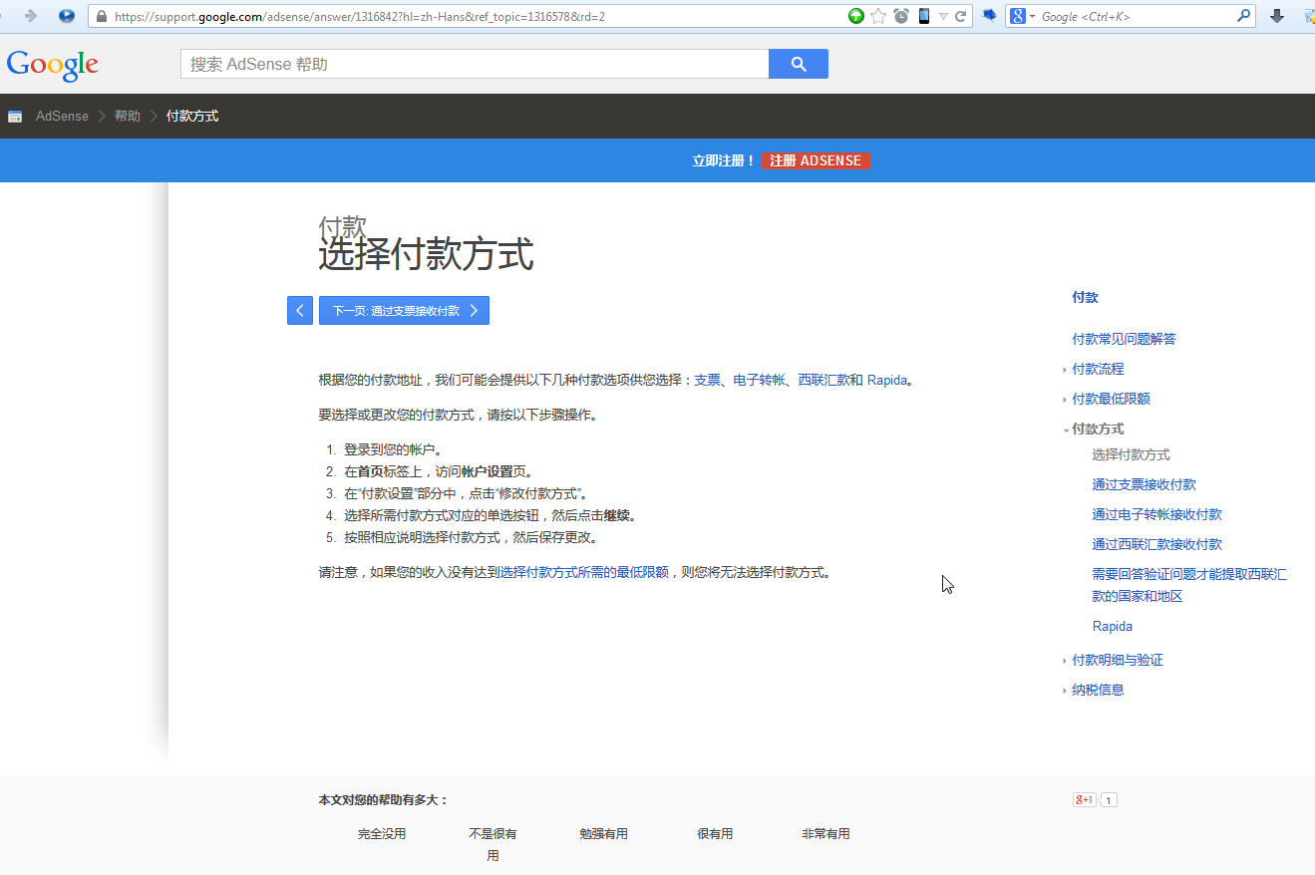Screen dimensions: 1315x875
Task: Click the blue AdSense help search button
Action: (x=799, y=64)
